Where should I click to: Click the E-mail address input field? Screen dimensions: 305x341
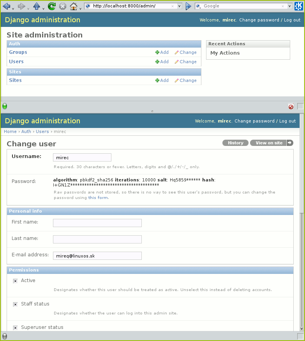click(97, 256)
